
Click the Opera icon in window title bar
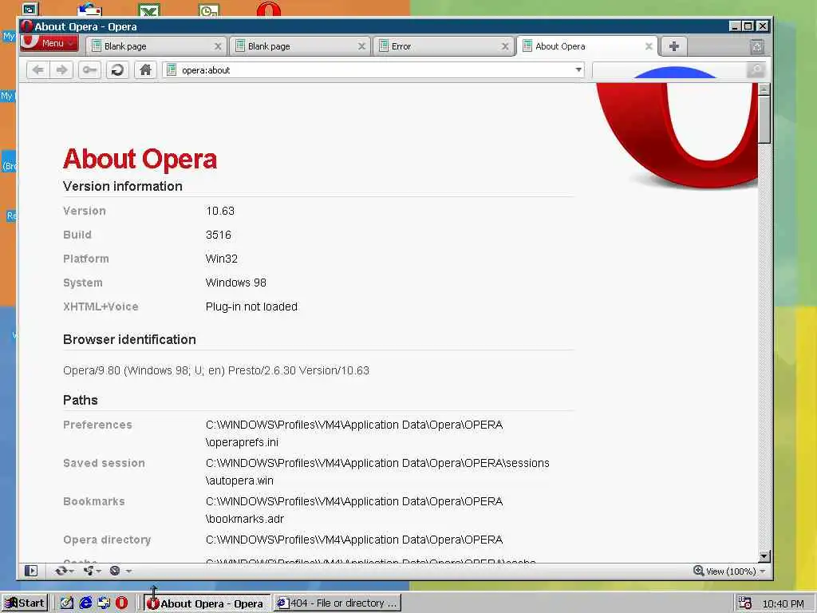[x=26, y=26]
